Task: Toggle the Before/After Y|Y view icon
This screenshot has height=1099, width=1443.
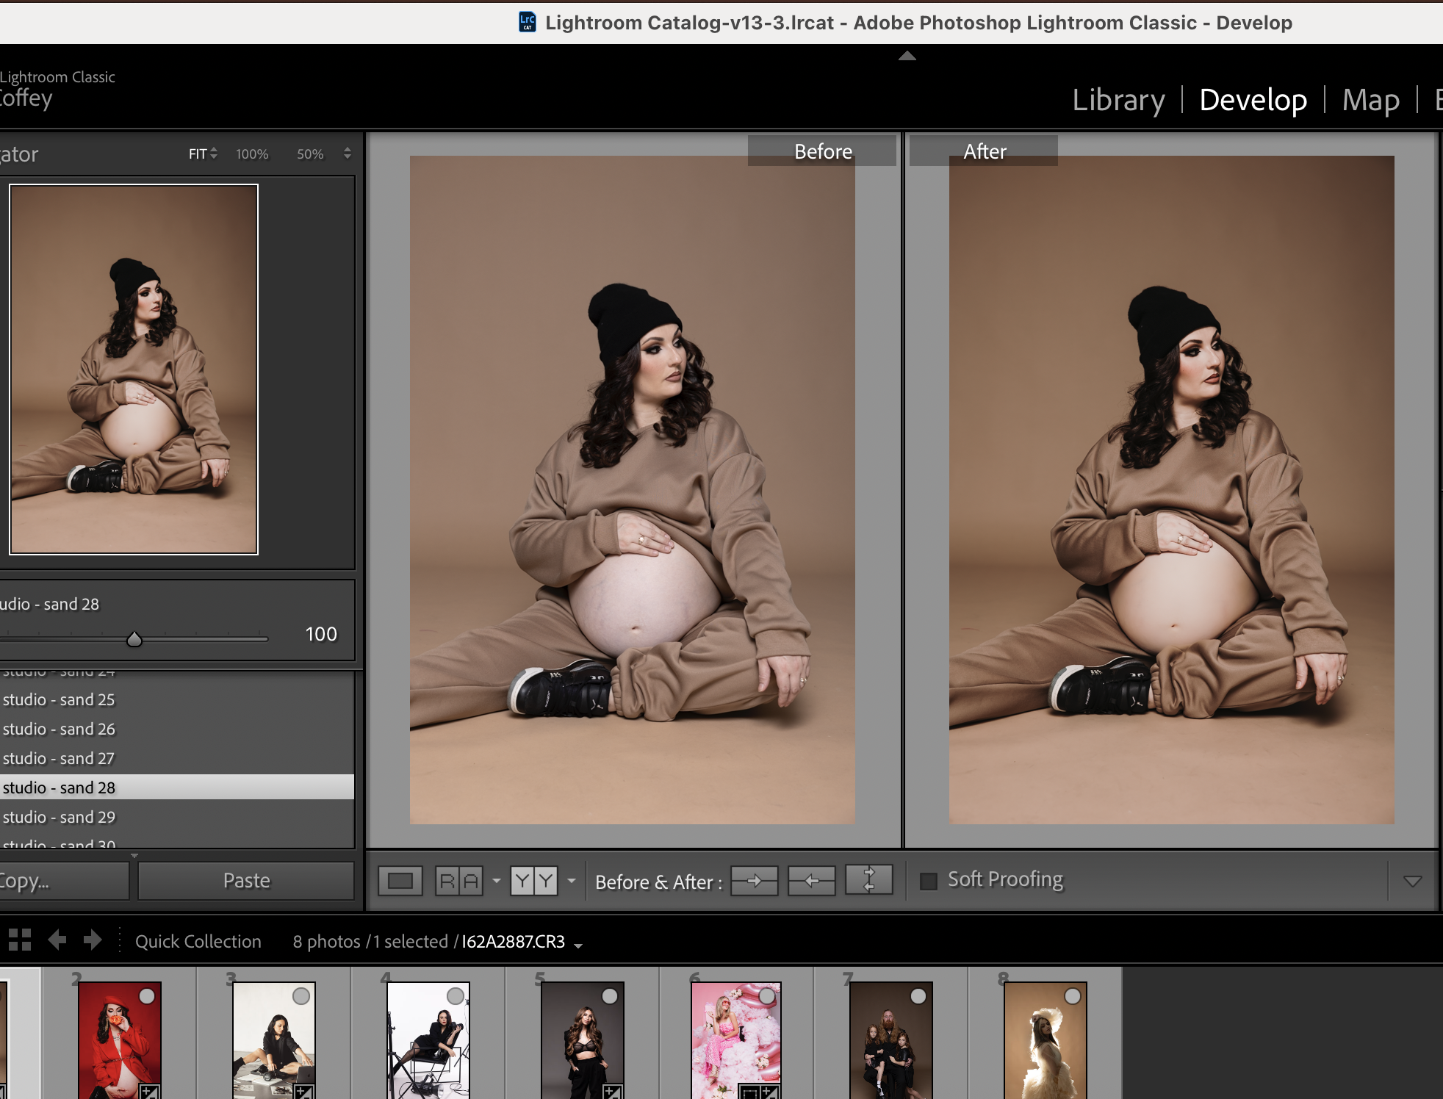Action: (533, 881)
